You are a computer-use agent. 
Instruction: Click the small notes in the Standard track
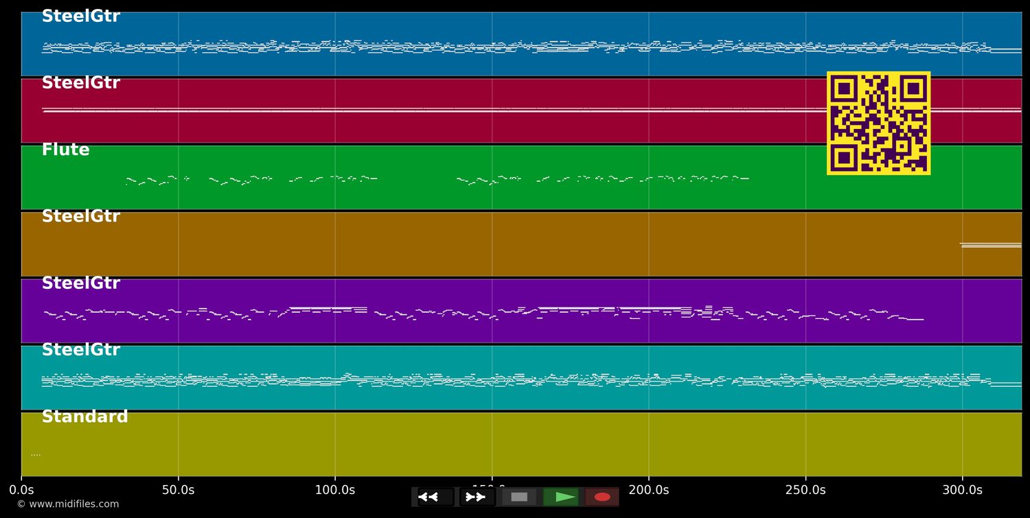tap(36, 455)
